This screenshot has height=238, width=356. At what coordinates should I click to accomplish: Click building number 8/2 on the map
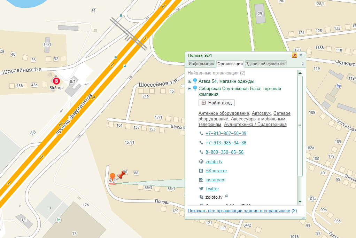[x=33, y=133]
